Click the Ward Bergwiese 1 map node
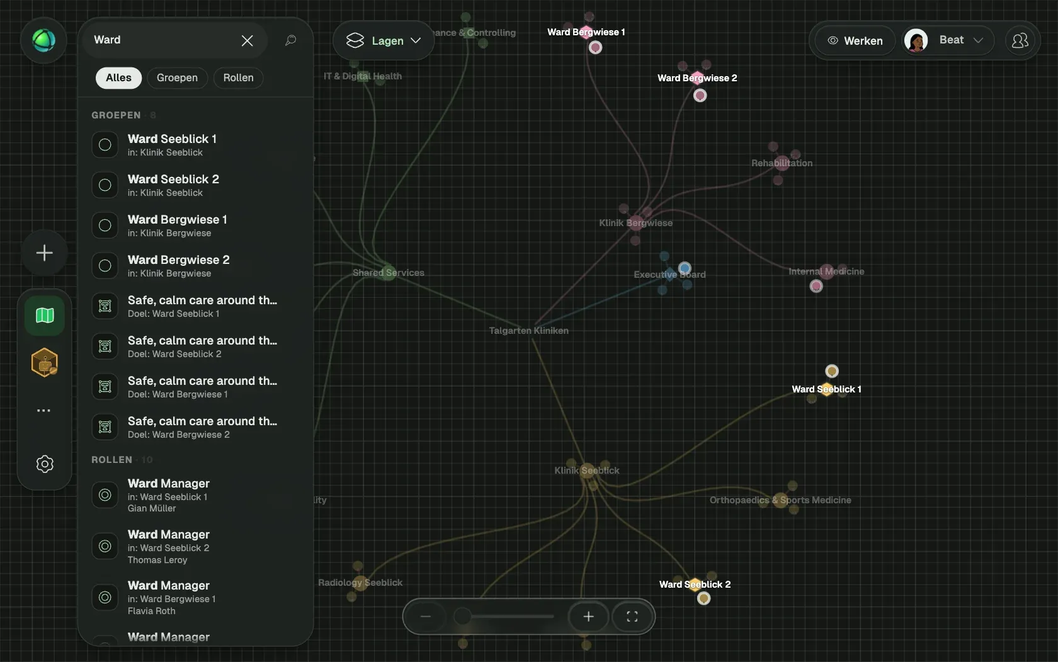The height and width of the screenshot is (662, 1058). point(586,32)
